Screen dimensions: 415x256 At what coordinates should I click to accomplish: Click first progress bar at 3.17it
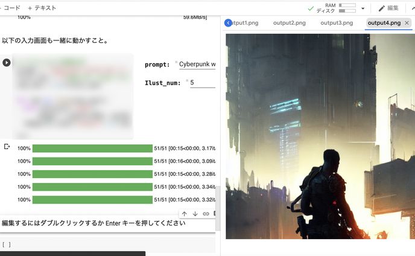click(92, 149)
